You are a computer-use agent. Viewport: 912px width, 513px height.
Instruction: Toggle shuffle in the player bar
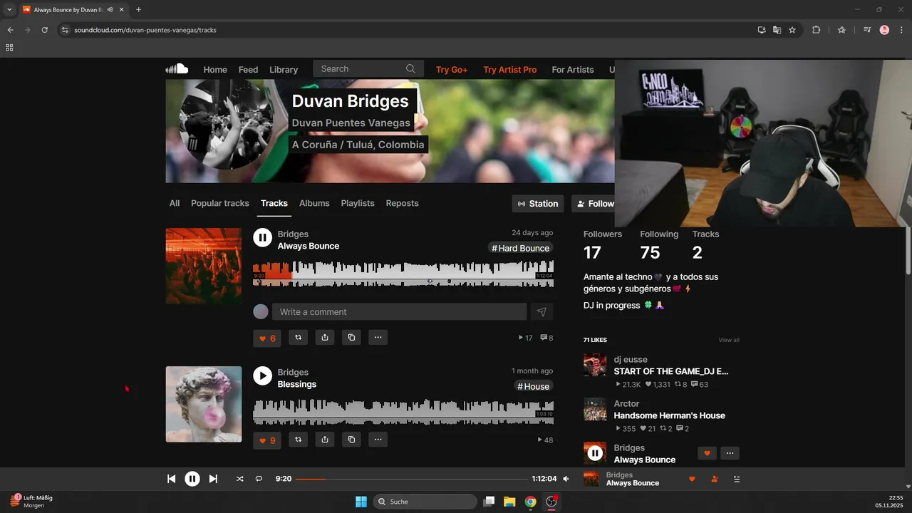coord(239,479)
